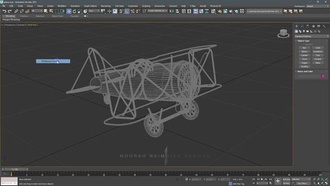Image resolution: width=330 pixels, height=186 pixels.
Task: Open the reference coordinate system dropdown
Action: tap(94, 11)
